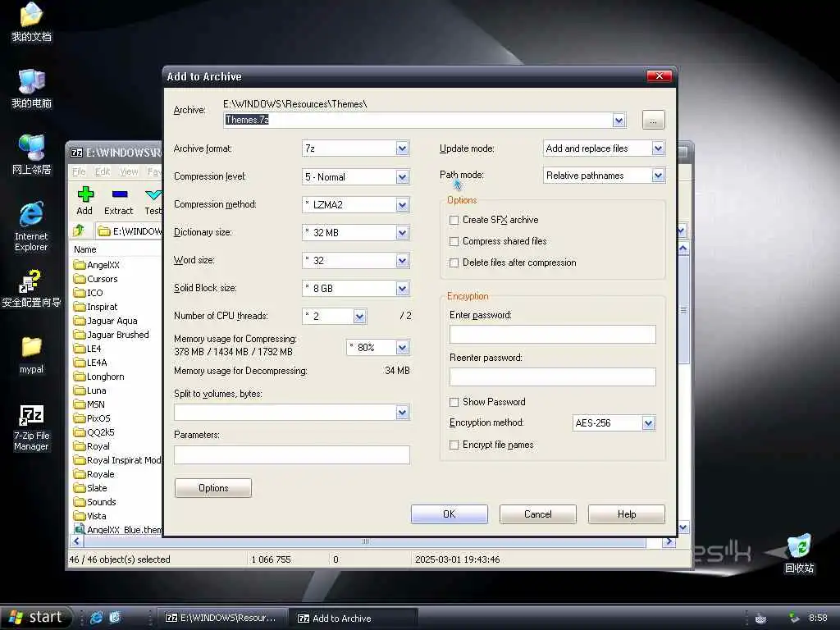Viewport: 840px width, 630px height.
Task: Enable Create SFX archive checkbox
Action: pyautogui.click(x=454, y=220)
